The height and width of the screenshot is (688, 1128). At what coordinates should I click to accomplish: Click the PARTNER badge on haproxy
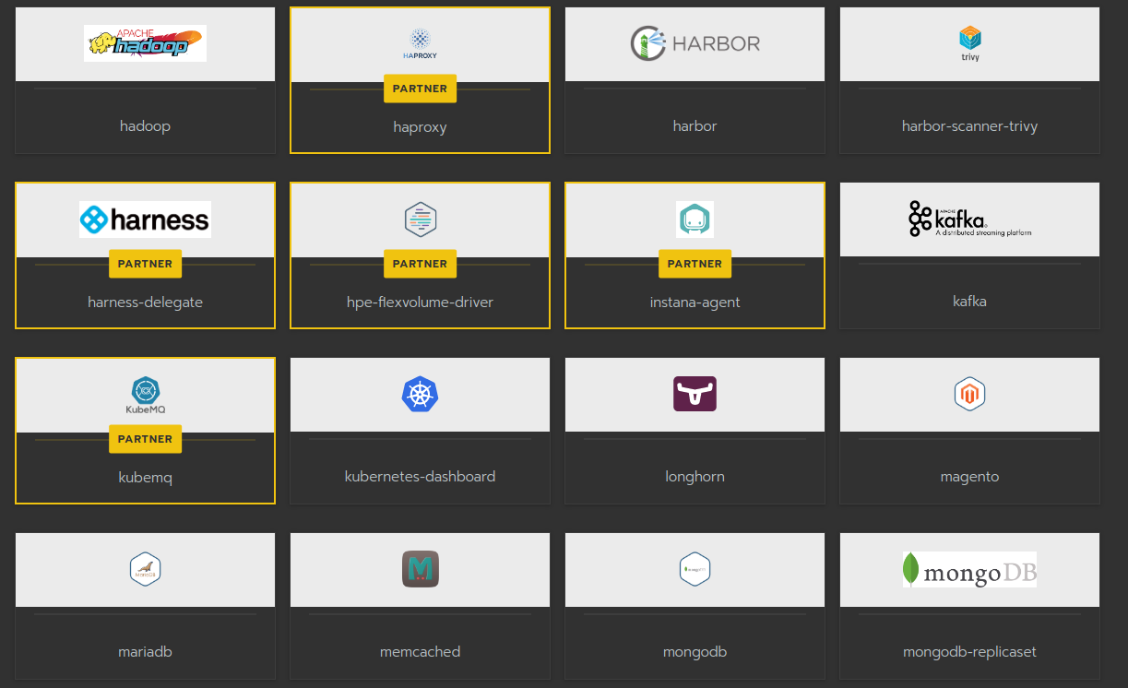click(420, 89)
